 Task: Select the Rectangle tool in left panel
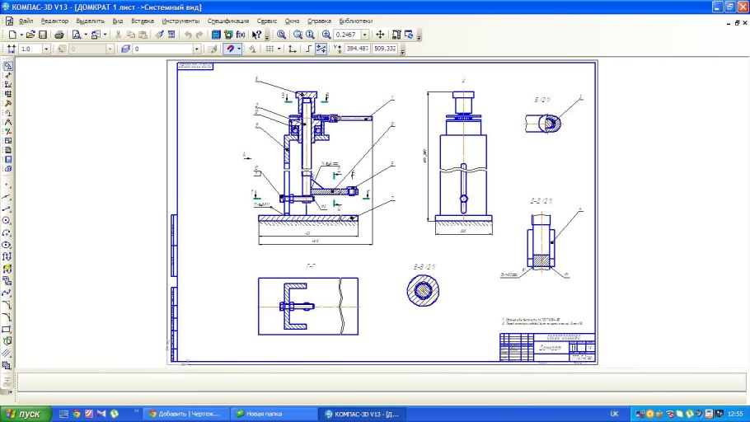pos(7,329)
